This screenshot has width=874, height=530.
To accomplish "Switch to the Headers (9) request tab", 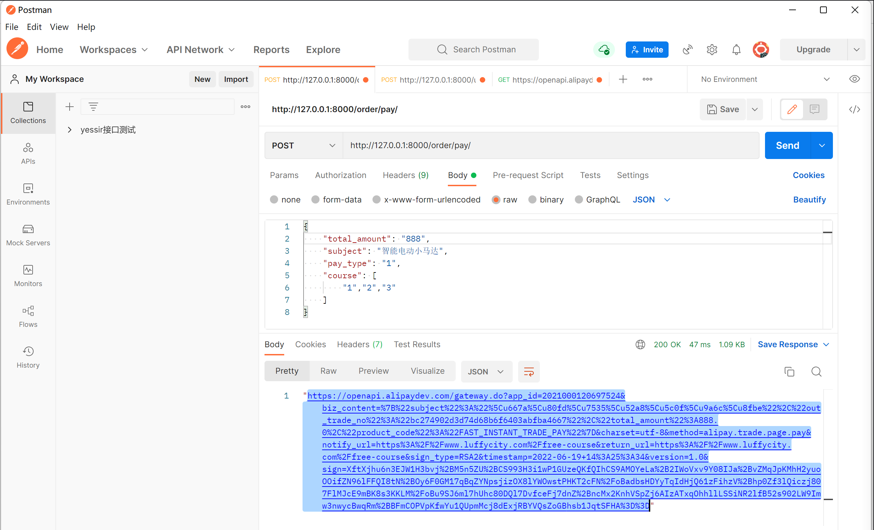I will [405, 175].
